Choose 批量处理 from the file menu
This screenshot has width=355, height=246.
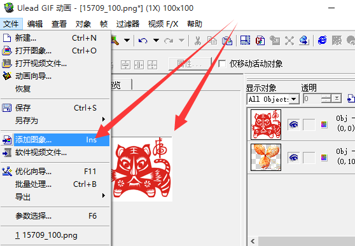click(x=55, y=184)
